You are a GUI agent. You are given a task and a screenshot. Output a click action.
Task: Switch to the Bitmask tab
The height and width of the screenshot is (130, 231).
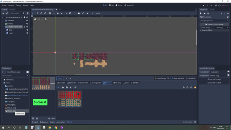(x=107, y=83)
